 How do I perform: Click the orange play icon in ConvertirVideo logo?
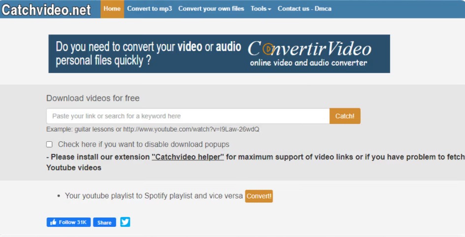267,49
